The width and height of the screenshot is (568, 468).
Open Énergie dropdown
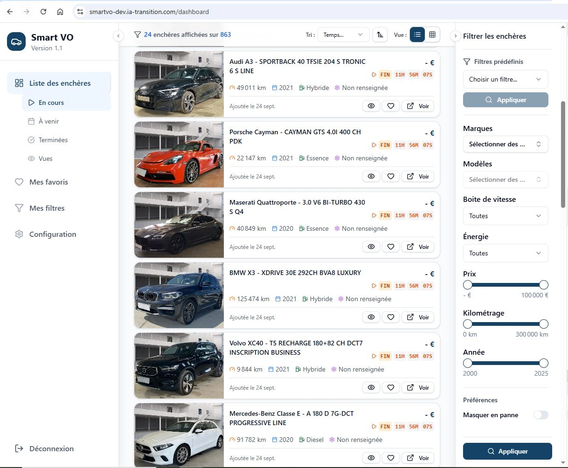tap(506, 253)
